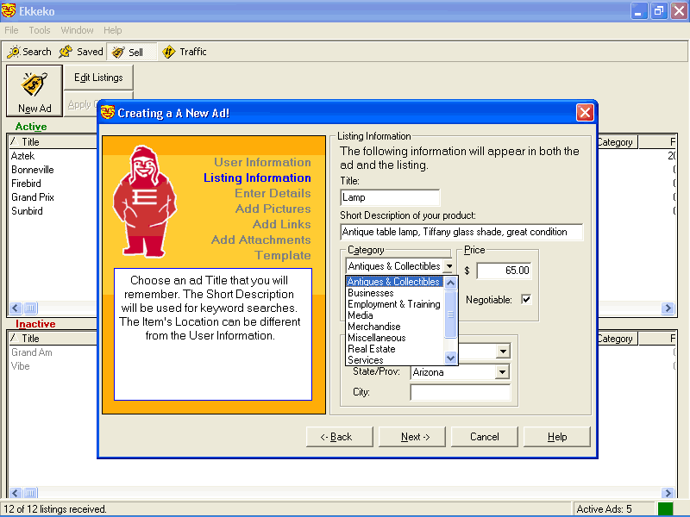
Task: Cancel the new ad wizard
Action: [x=485, y=437]
